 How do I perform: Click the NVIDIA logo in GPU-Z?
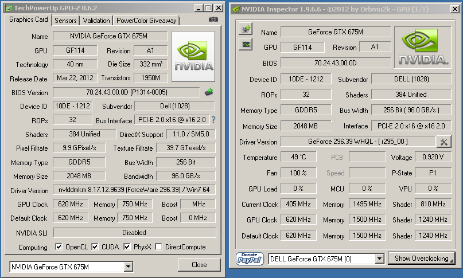click(x=193, y=57)
